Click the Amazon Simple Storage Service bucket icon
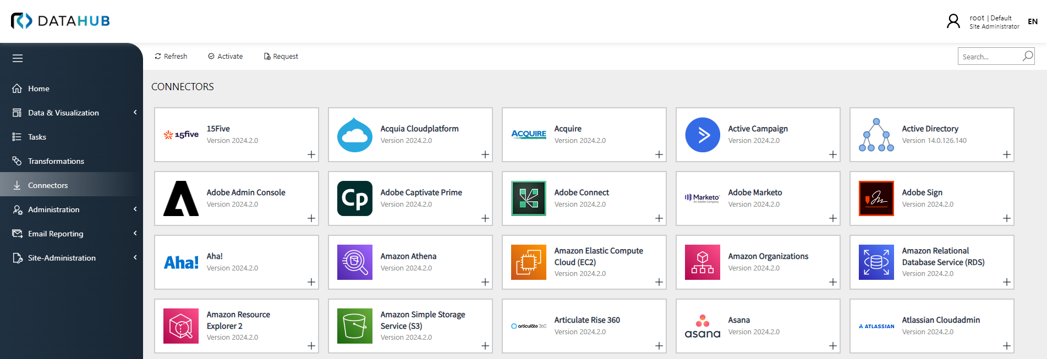1047x359 pixels. click(x=354, y=326)
